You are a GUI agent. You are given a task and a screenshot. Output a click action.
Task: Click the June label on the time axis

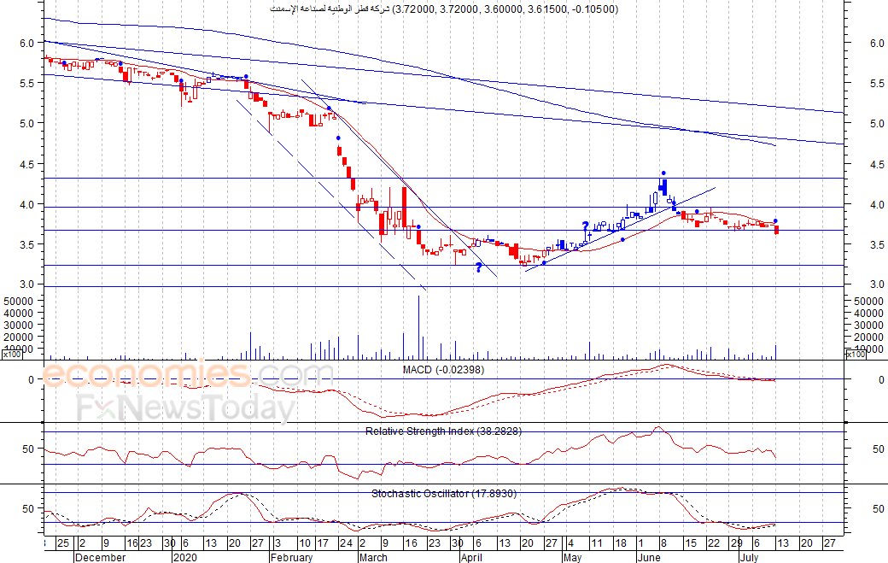point(652,556)
